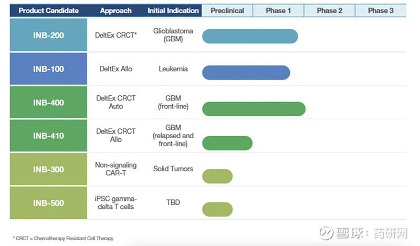Click the Phase 1 column header

278,10
